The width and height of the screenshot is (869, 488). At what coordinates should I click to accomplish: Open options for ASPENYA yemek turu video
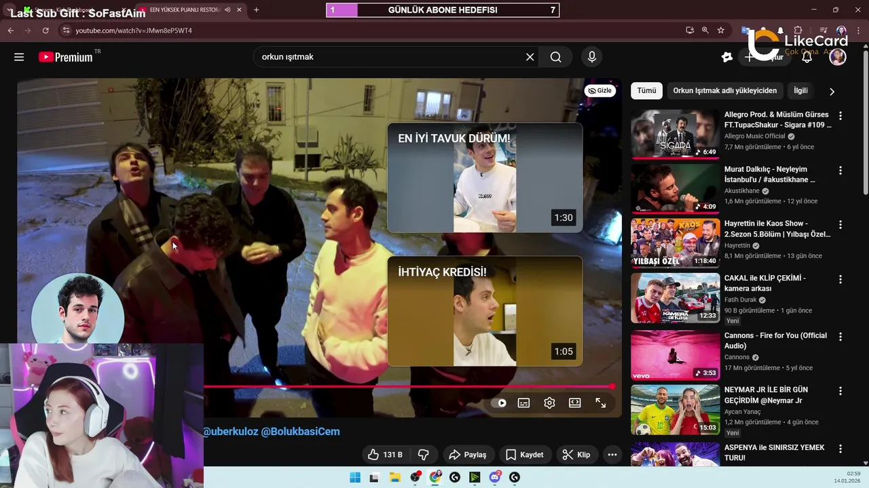click(840, 449)
